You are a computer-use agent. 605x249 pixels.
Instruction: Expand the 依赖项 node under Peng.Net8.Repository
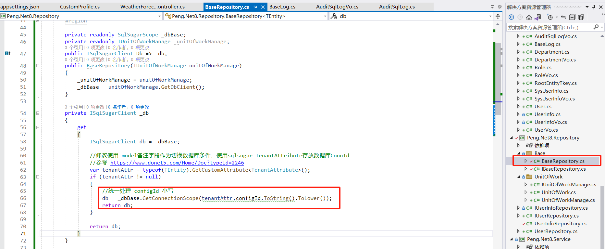click(518, 145)
